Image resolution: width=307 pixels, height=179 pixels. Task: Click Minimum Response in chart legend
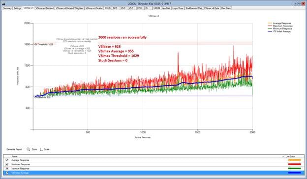pos(282,29)
